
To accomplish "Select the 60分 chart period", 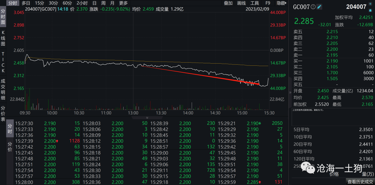I will [x=67, y=3].
